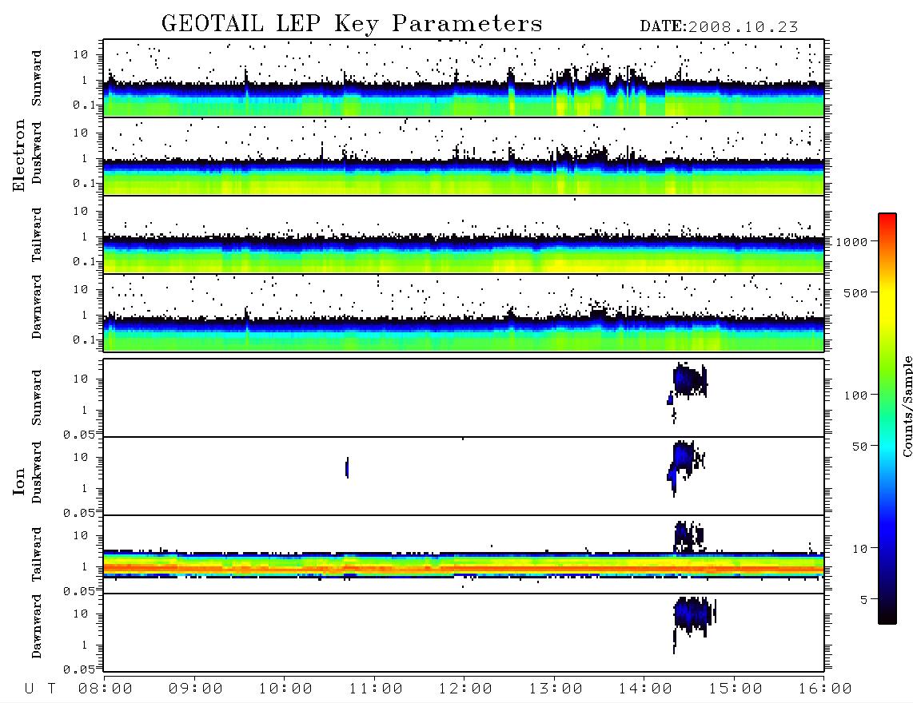The height and width of the screenshot is (703, 913).
Task: Click the Ion Duskward panel label
Action: click(x=37, y=473)
